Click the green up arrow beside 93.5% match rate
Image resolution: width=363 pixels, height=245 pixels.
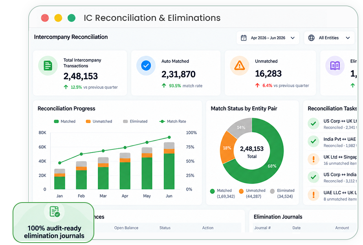pyautogui.click(x=164, y=85)
